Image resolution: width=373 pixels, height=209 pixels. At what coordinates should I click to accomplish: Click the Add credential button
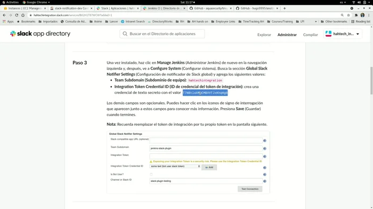click(x=209, y=167)
